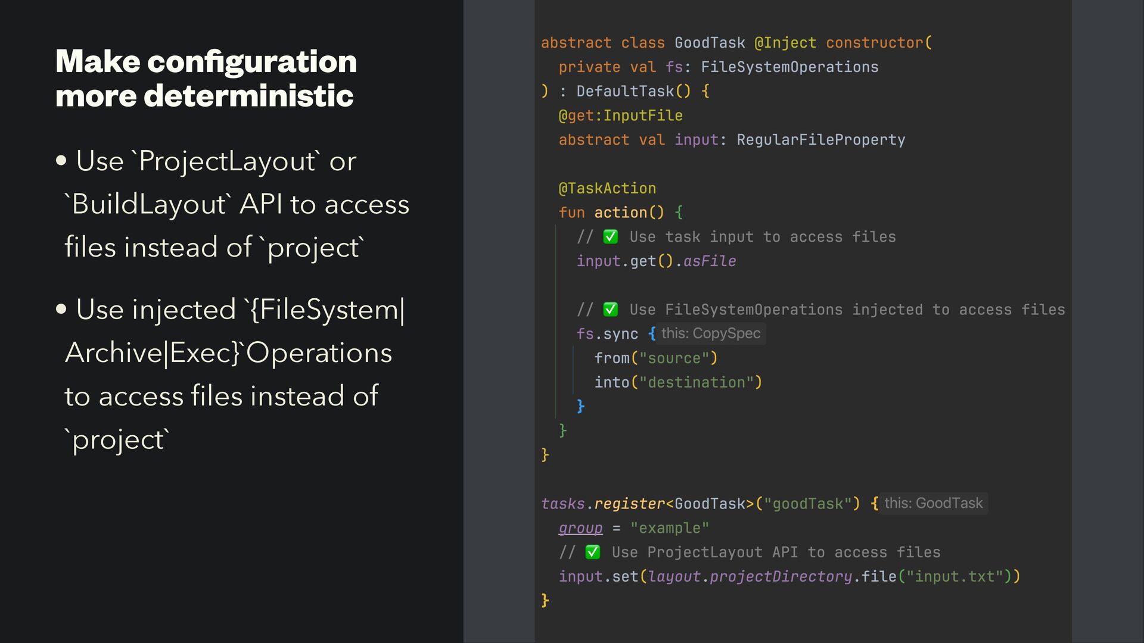The height and width of the screenshot is (643, 1144).
Task: Click the green checkmark before 'Use ProjectLayout API'
Action: [x=593, y=553]
